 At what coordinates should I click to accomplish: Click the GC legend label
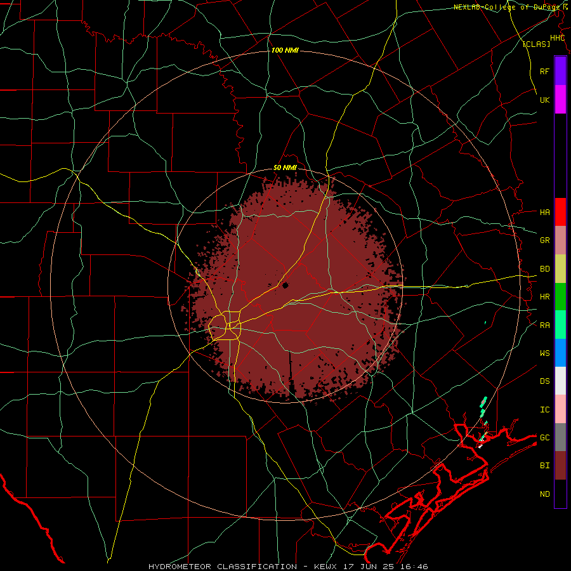[x=544, y=437]
